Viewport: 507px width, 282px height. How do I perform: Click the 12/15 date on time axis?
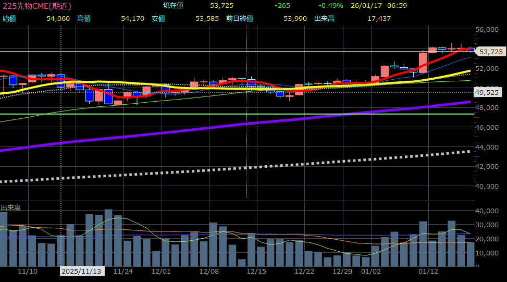click(x=257, y=272)
